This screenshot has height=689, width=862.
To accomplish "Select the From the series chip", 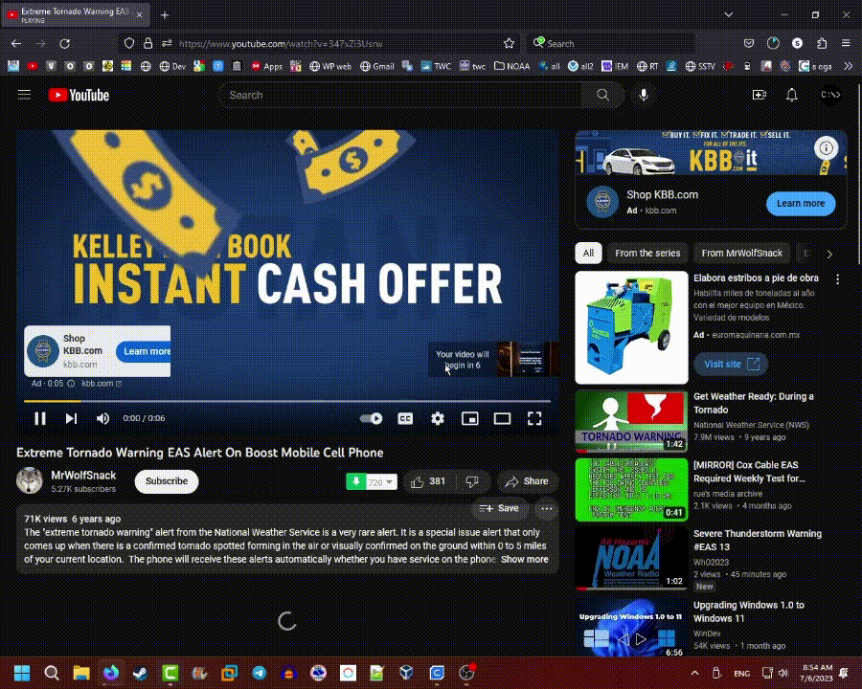I will (x=647, y=254).
